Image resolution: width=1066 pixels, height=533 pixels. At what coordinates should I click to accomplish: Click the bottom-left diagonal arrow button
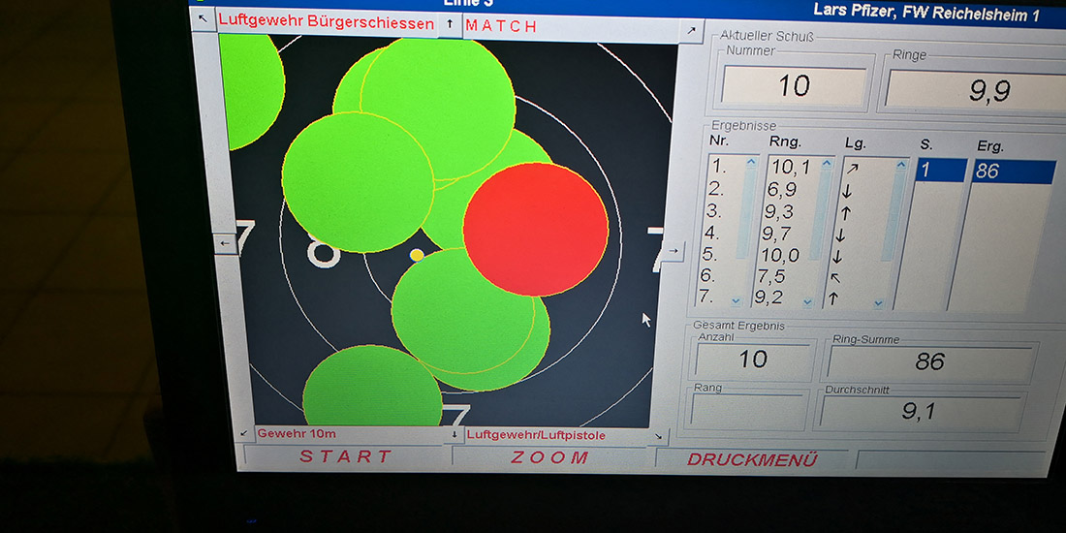[x=243, y=433]
